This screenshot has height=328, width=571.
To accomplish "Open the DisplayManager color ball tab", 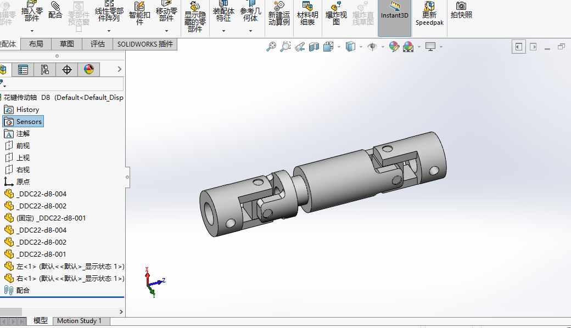I will click(x=88, y=70).
